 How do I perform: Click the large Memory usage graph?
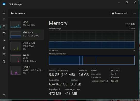pos(92,39)
